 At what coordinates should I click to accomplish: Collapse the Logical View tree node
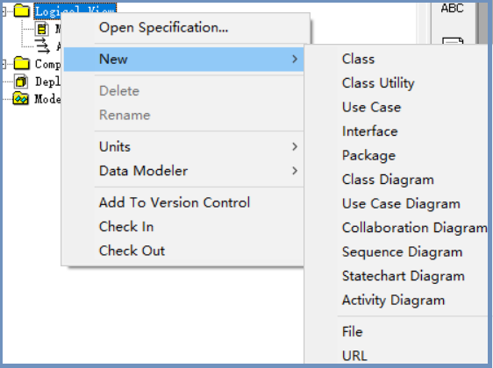pos(4,11)
